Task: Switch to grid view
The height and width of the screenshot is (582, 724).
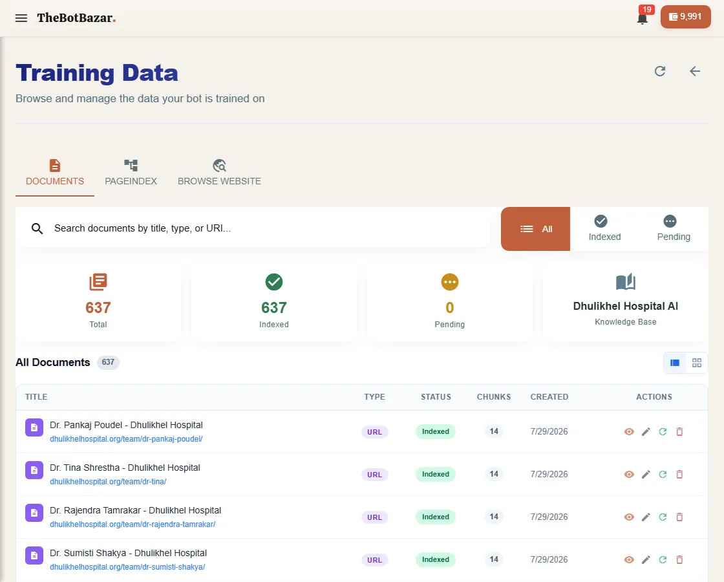Action: point(697,363)
